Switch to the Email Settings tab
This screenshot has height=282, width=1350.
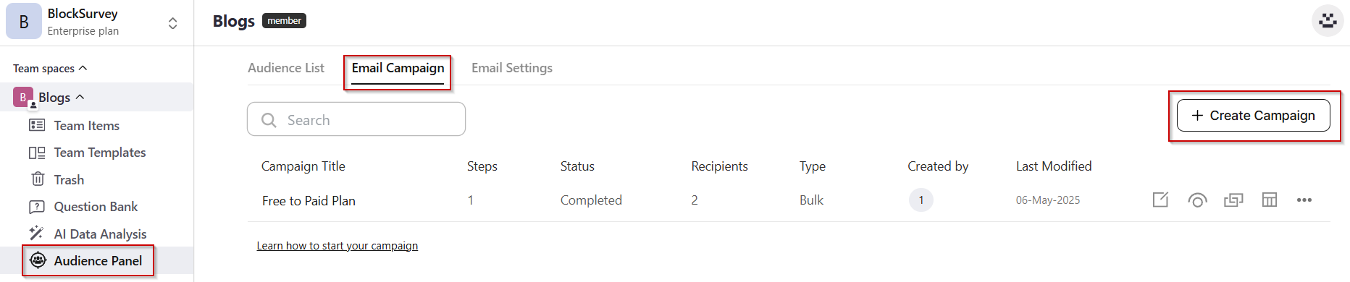pos(512,68)
